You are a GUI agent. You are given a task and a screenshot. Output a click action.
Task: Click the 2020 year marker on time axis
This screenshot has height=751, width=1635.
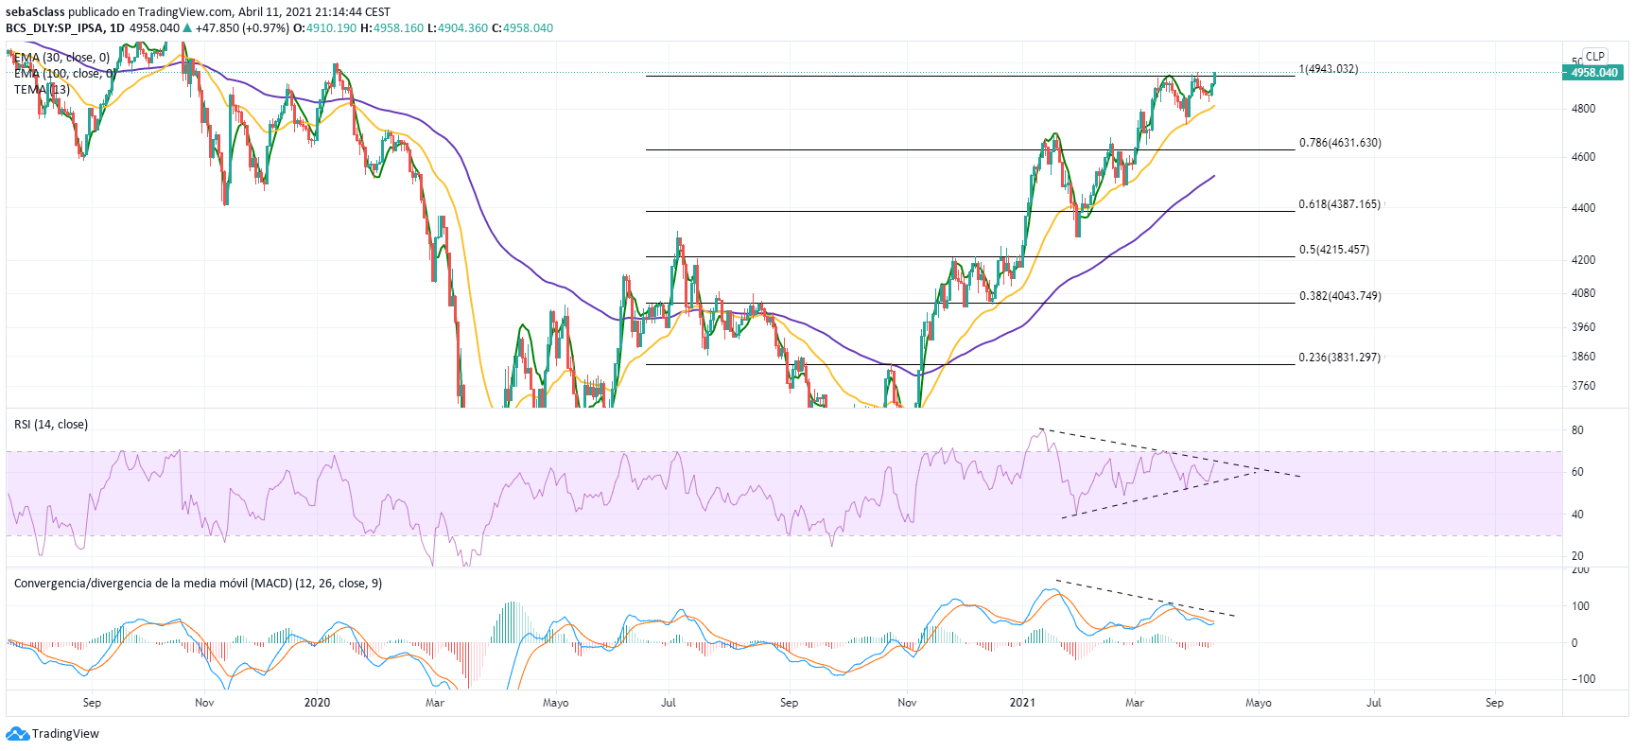318,703
